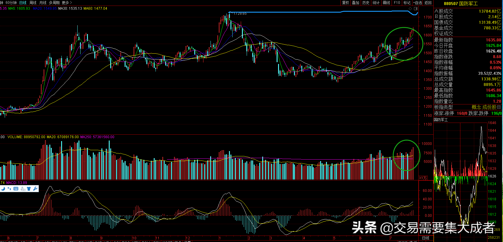
Task: Open the 多周期 tab
Action: (54, 3)
